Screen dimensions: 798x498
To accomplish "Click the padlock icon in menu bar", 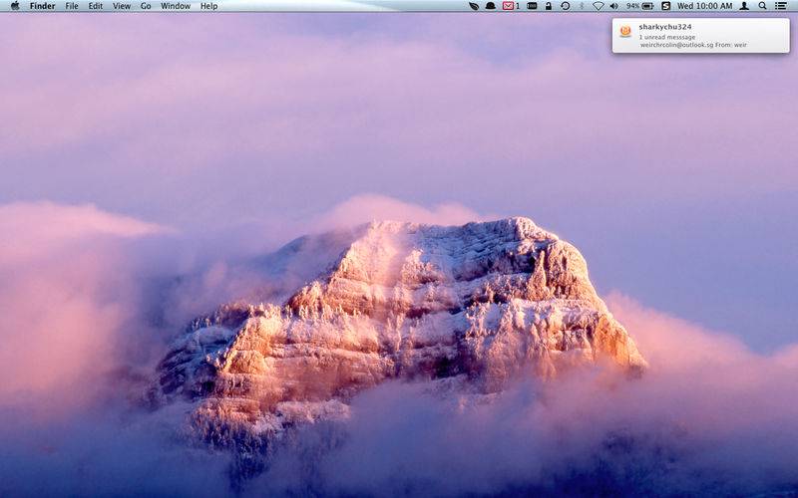I will [x=548, y=6].
